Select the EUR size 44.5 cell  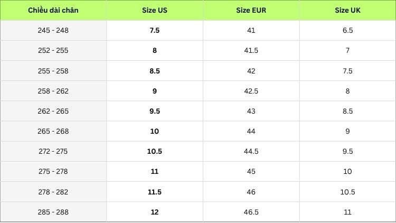(251, 151)
